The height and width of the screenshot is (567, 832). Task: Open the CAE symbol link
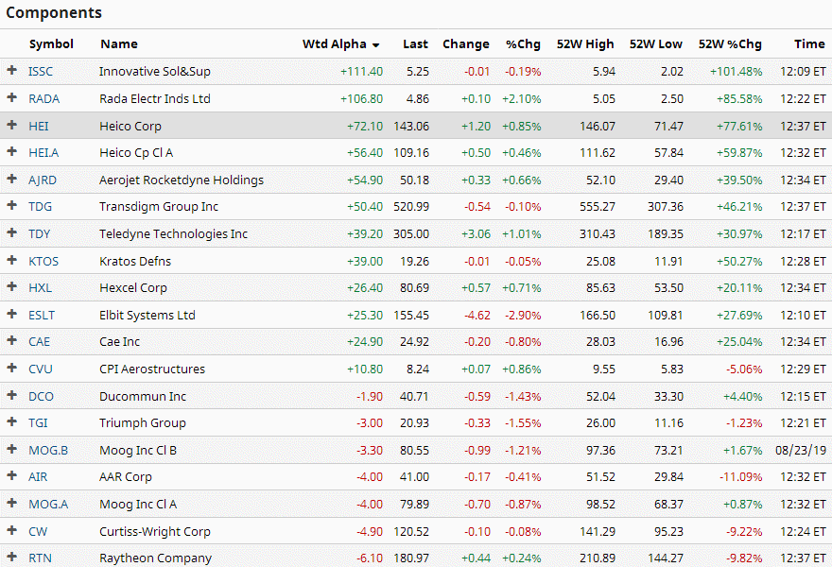40,341
